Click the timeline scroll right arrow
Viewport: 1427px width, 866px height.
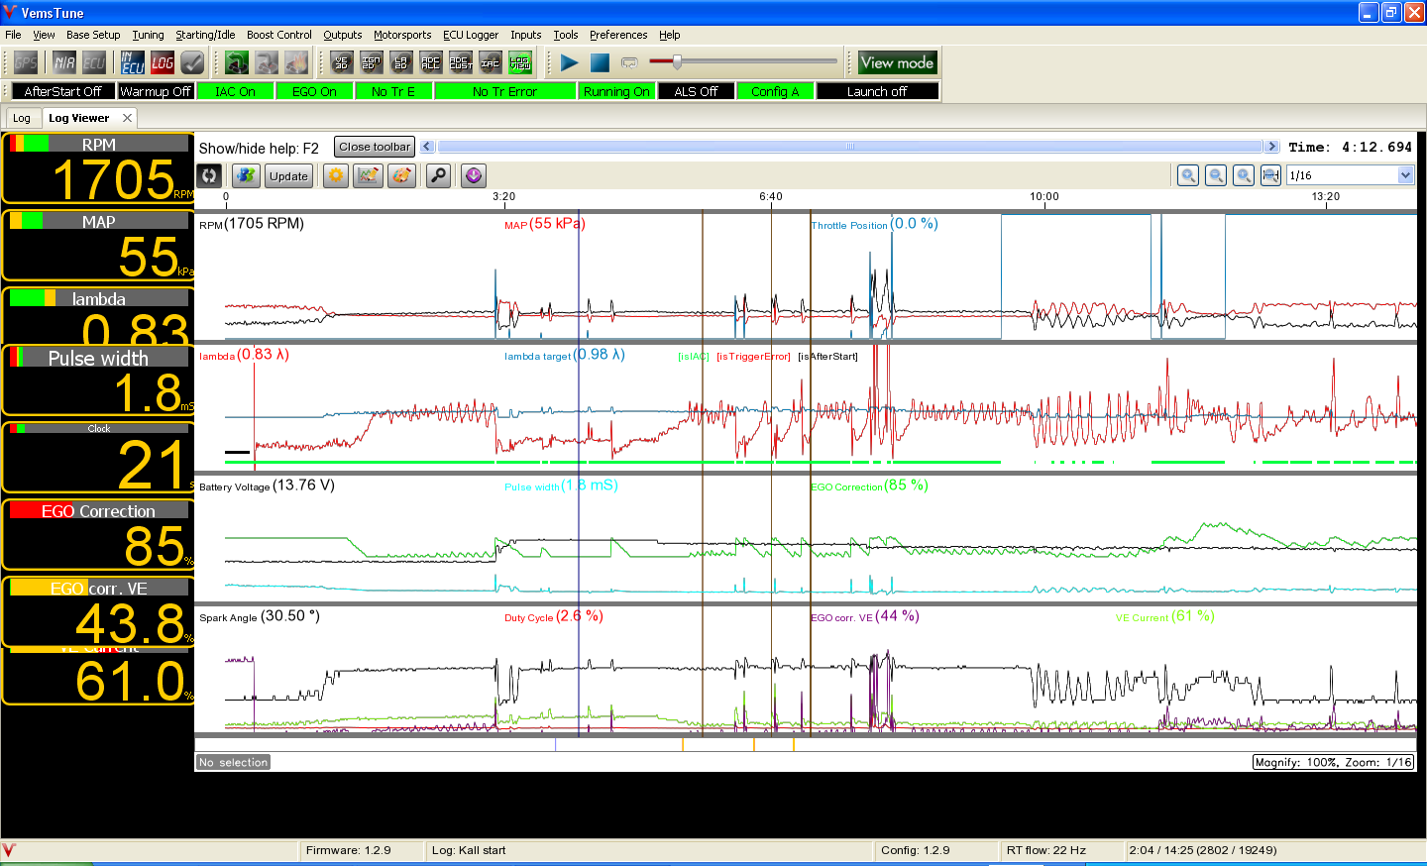point(1272,147)
